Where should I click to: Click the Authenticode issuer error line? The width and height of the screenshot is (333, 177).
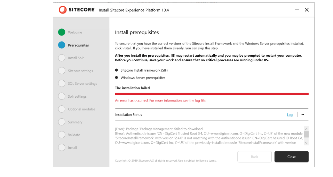pos(209,138)
